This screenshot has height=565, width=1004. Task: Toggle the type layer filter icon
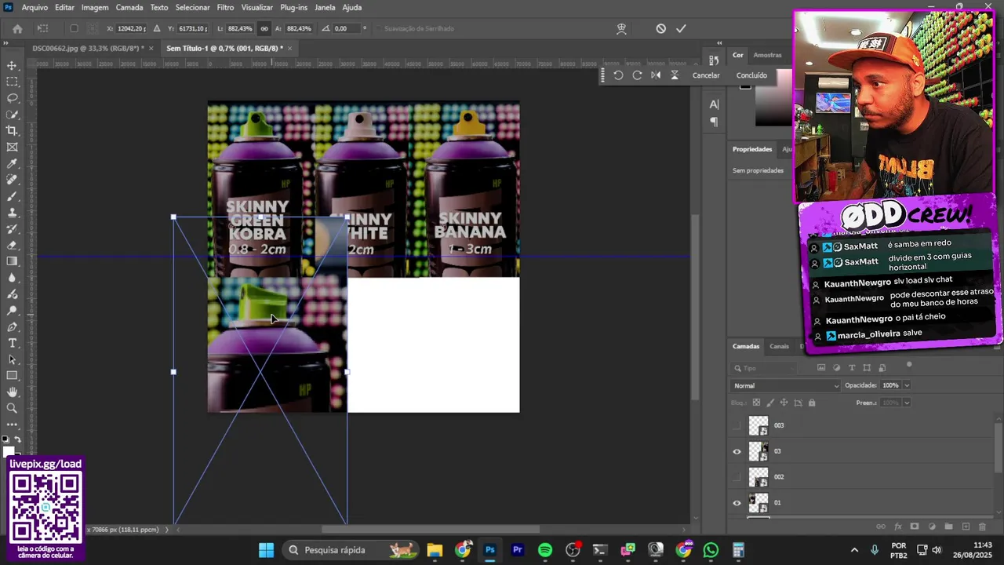tap(852, 368)
